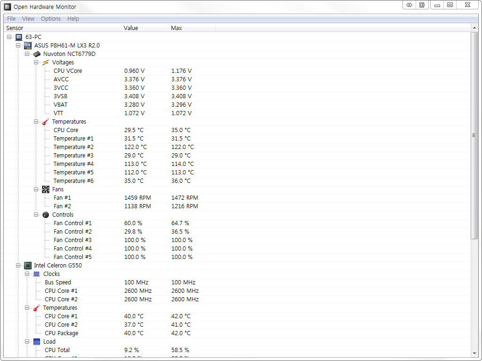Collapse the ASUS P8H61-M LX3 node
The height and width of the screenshot is (361, 482).
pyautogui.click(x=18, y=46)
